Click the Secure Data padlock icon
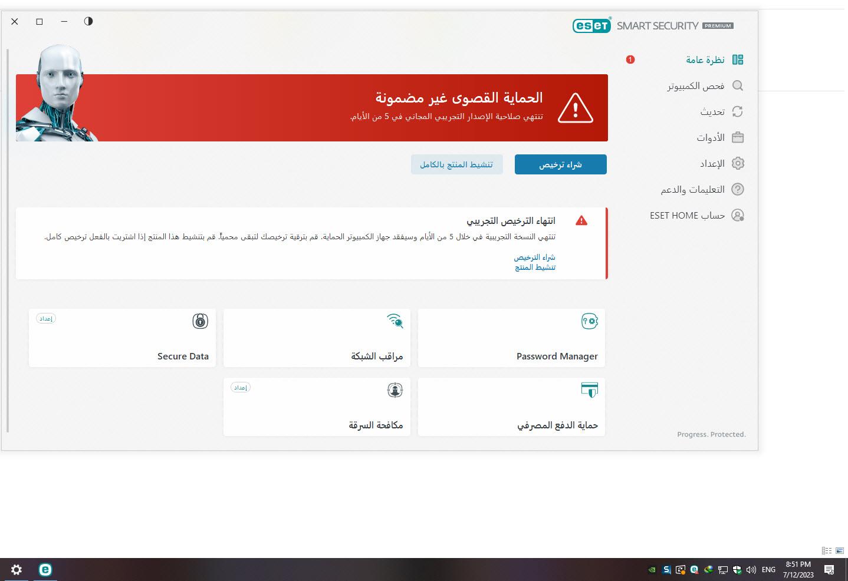This screenshot has height=581, width=848. [201, 321]
